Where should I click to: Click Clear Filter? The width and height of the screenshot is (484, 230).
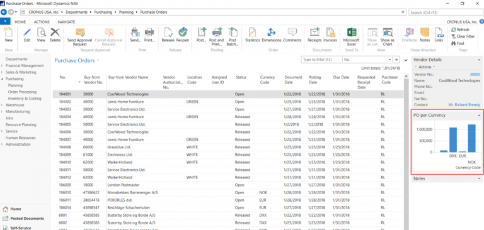point(463,36)
